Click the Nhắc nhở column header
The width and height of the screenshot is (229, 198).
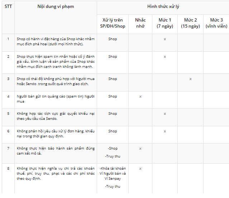[x=140, y=23]
